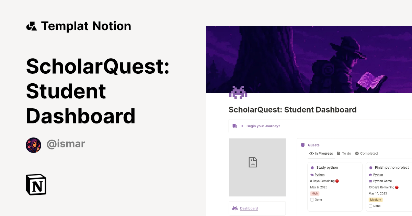Click the Notion logo in the lower left

point(36,184)
